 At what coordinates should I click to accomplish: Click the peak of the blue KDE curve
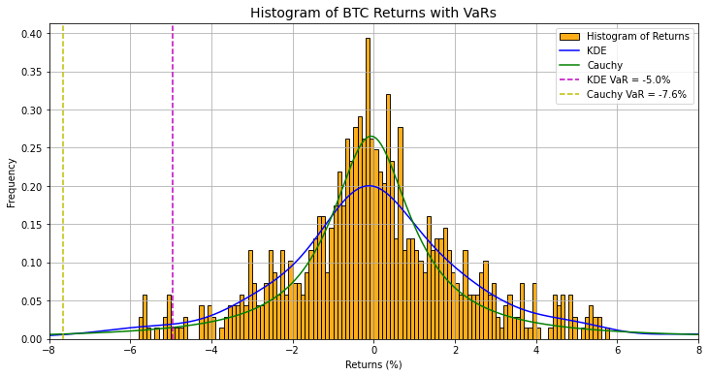point(370,185)
